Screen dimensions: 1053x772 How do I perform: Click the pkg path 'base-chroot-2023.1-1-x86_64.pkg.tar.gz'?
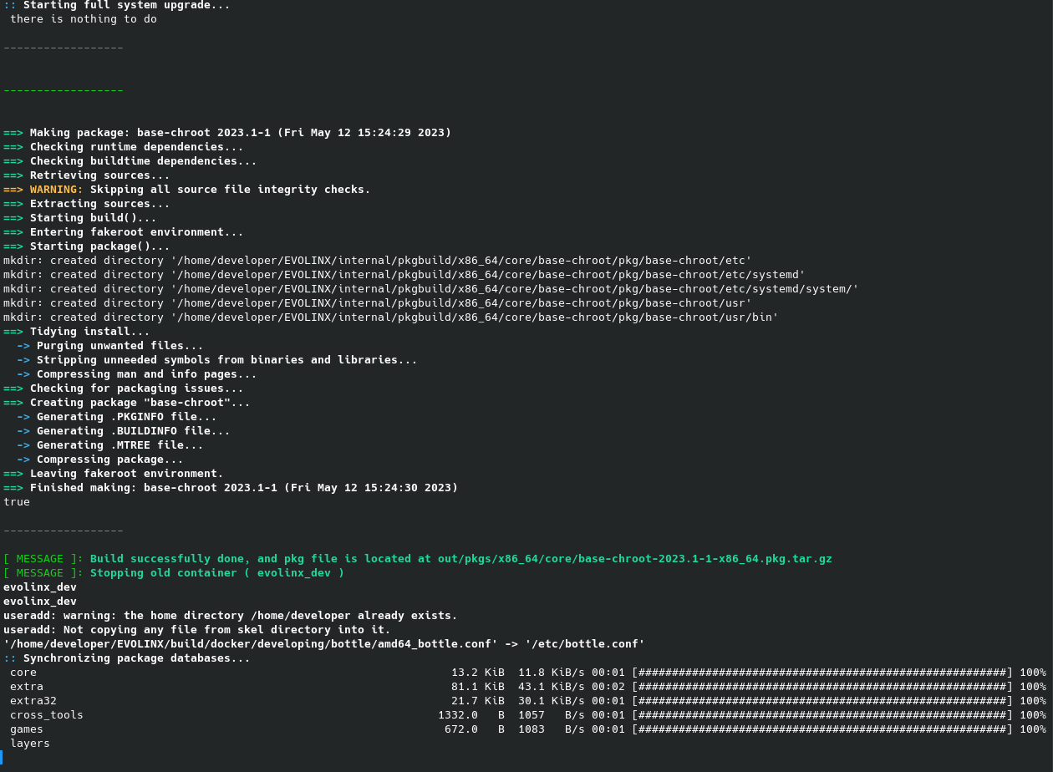(705, 558)
